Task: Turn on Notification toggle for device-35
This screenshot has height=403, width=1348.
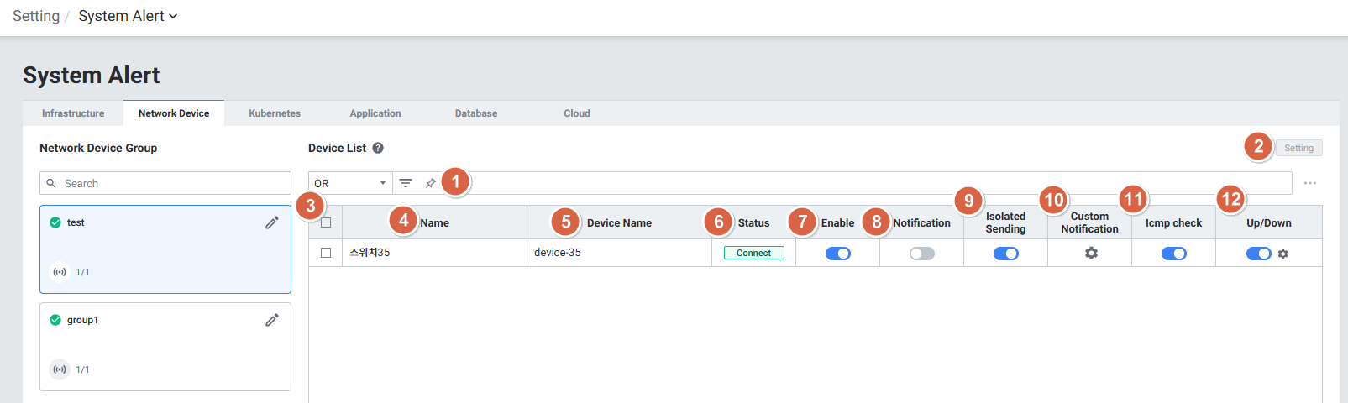Action: coord(921,254)
